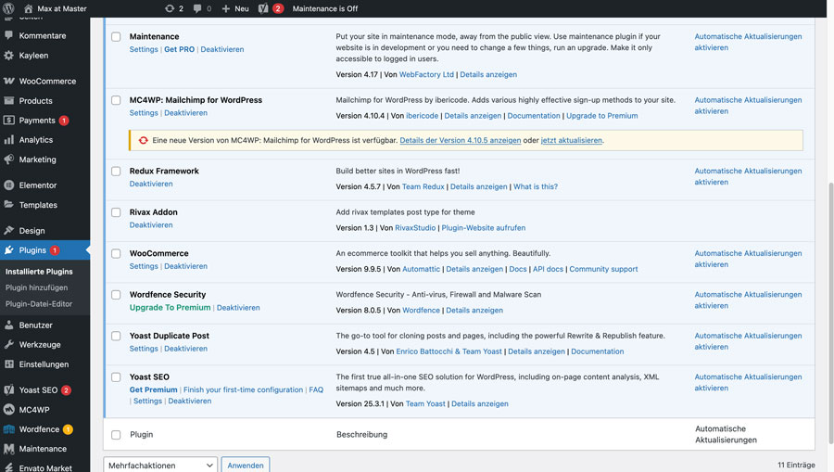Open the comments bubble icon in admin bar
This screenshot has height=472, width=834.
tap(197, 8)
